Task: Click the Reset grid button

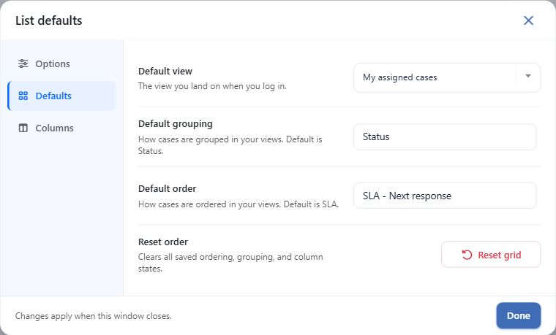Action: click(x=491, y=255)
